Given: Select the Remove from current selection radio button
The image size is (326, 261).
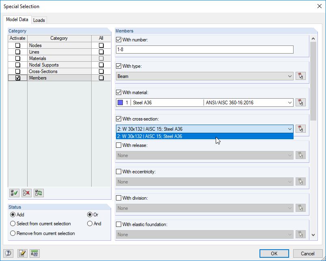Looking at the screenshot, I should tap(13, 233).
